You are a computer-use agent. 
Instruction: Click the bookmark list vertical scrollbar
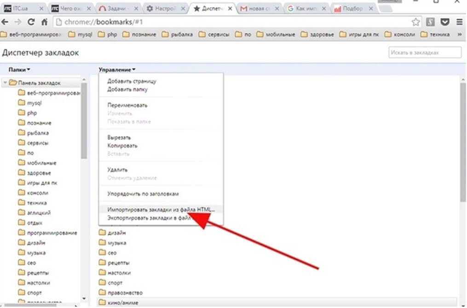pyautogui.click(x=463, y=142)
